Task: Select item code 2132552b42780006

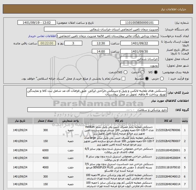Action: point(168,130)
